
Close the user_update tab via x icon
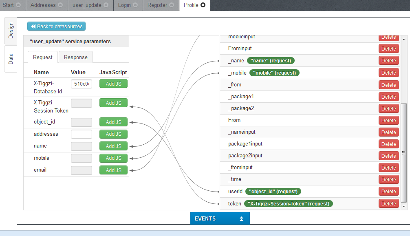pos(106,5)
